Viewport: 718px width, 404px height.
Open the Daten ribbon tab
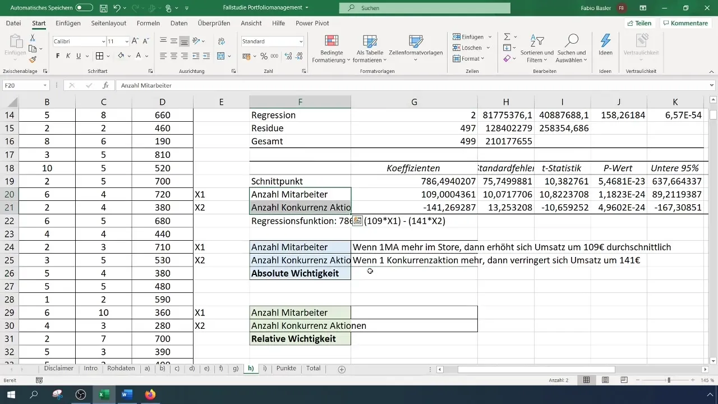click(179, 23)
